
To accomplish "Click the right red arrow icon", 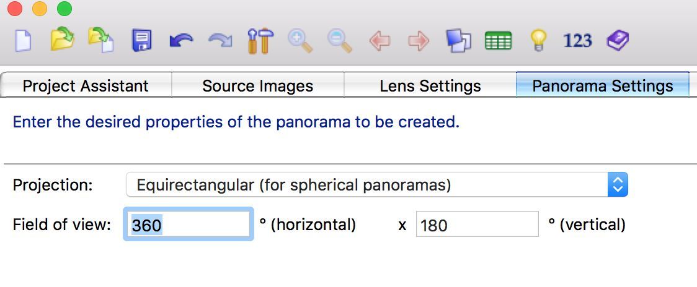I will [419, 41].
